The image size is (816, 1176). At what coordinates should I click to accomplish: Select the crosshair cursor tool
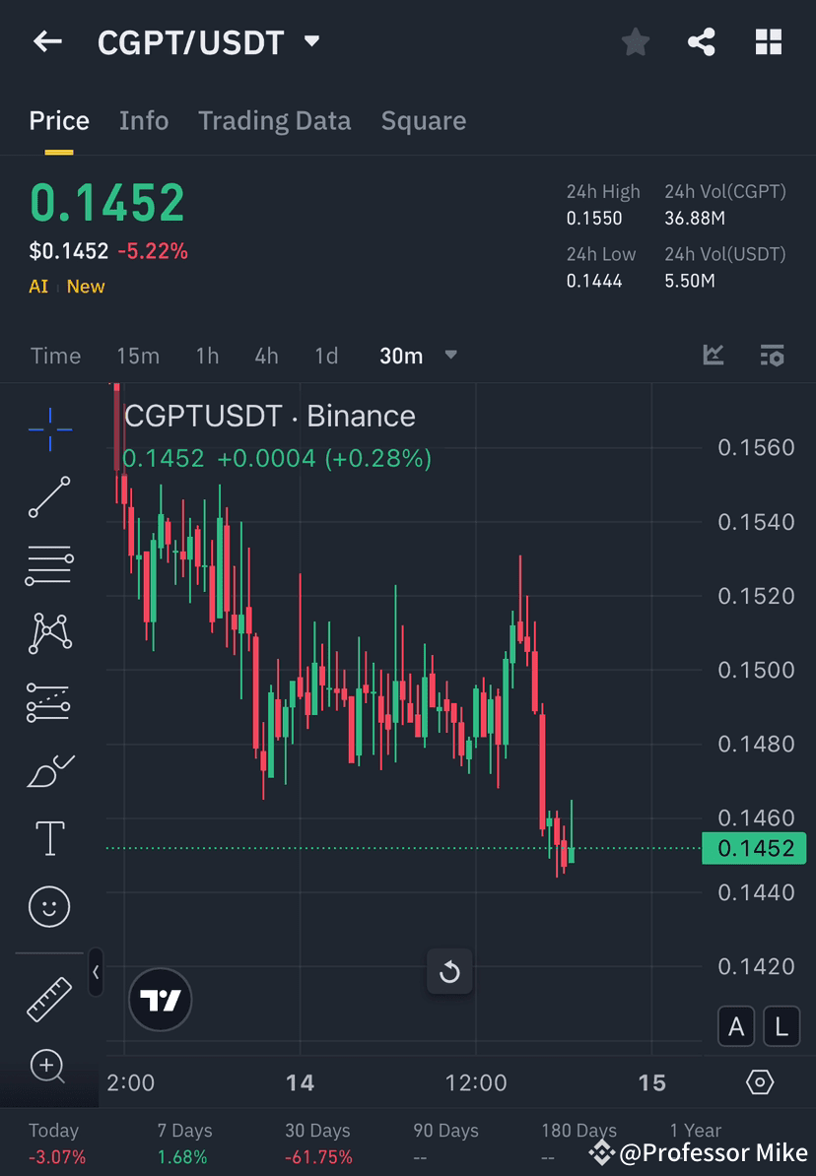(x=49, y=428)
